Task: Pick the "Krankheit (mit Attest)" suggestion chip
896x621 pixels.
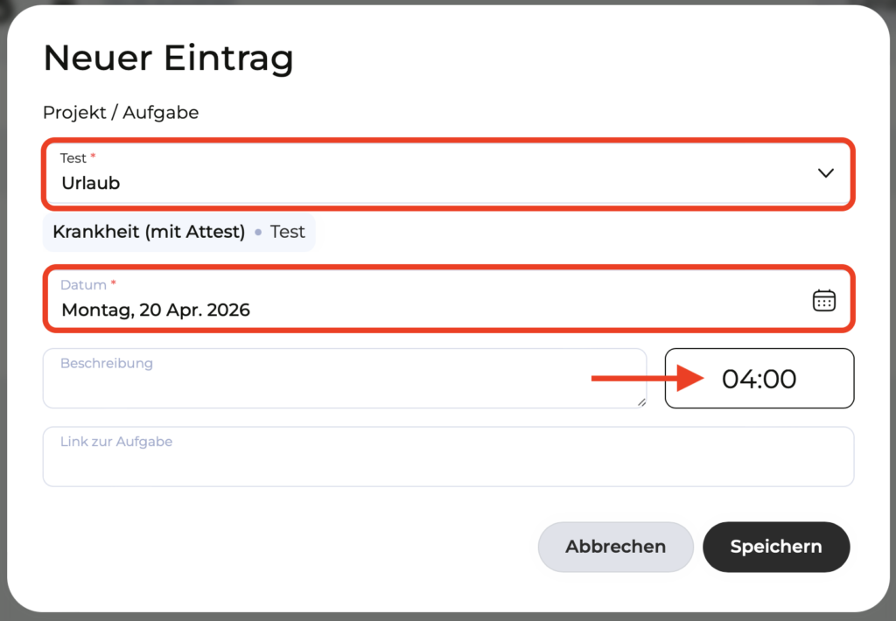Action: point(149,233)
